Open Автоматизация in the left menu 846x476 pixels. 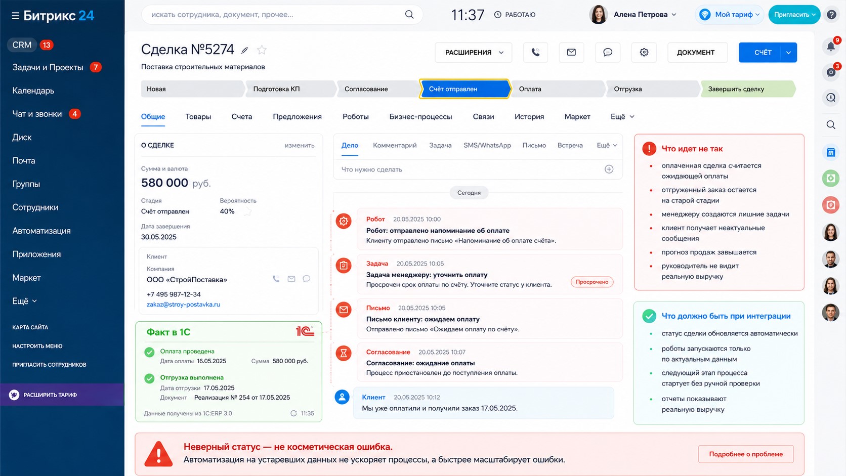coord(41,231)
